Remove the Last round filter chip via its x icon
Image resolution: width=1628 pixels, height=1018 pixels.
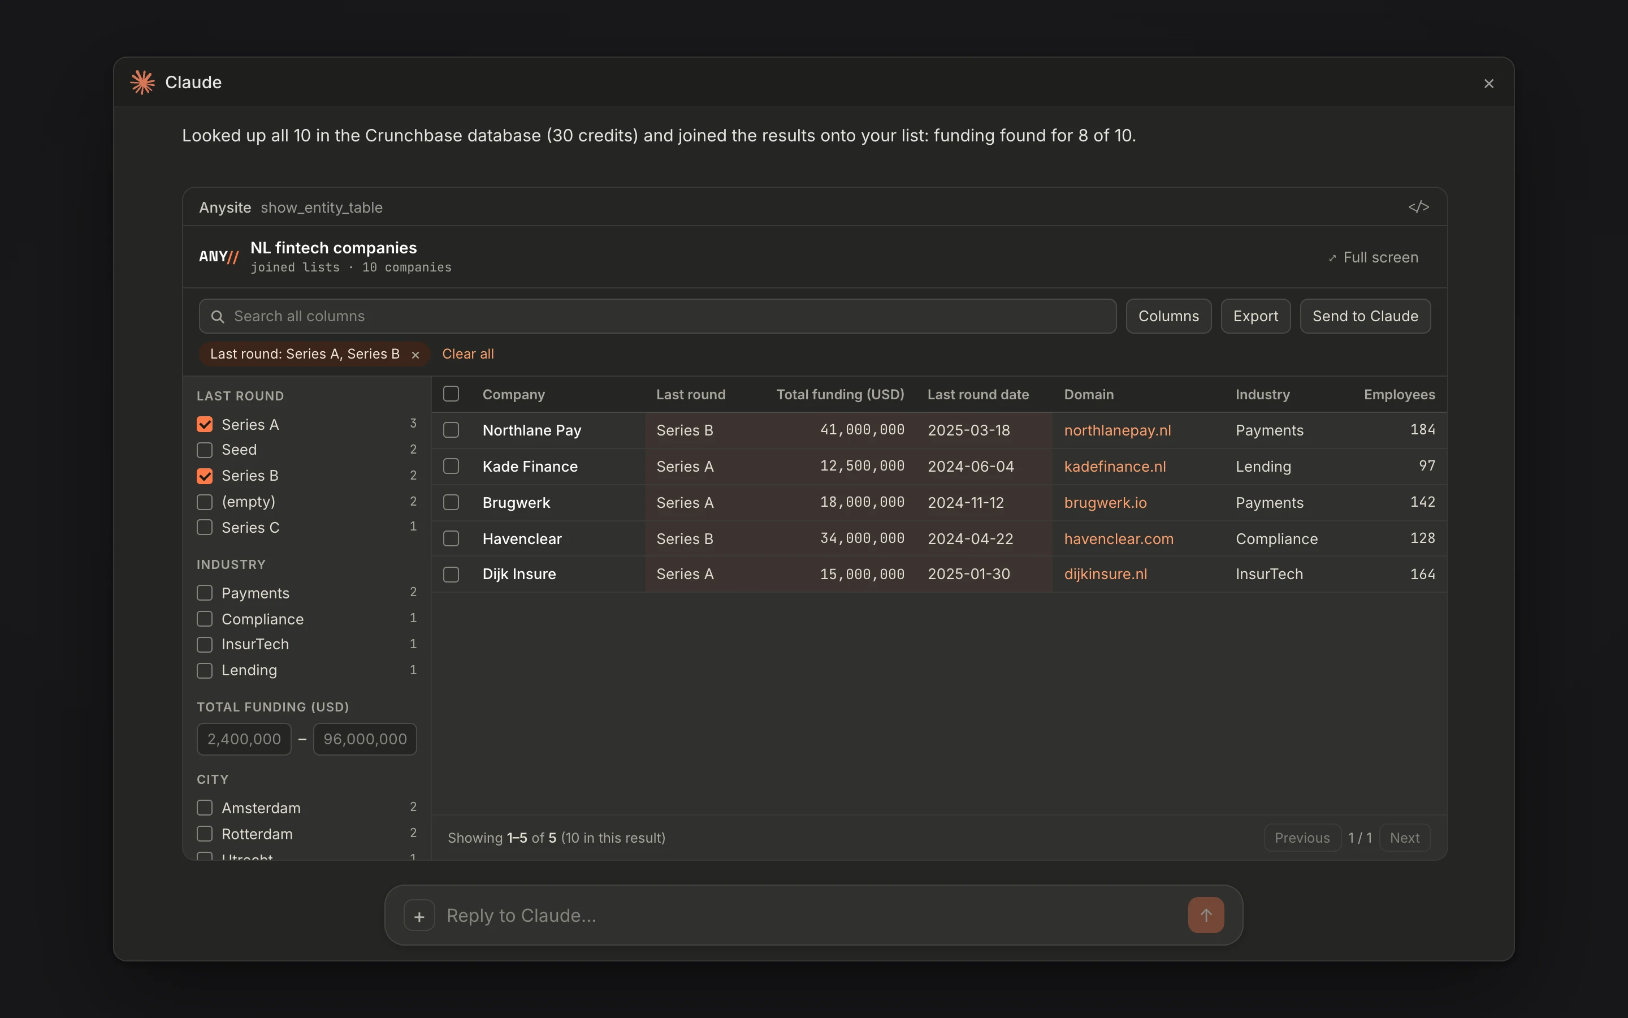[415, 355]
